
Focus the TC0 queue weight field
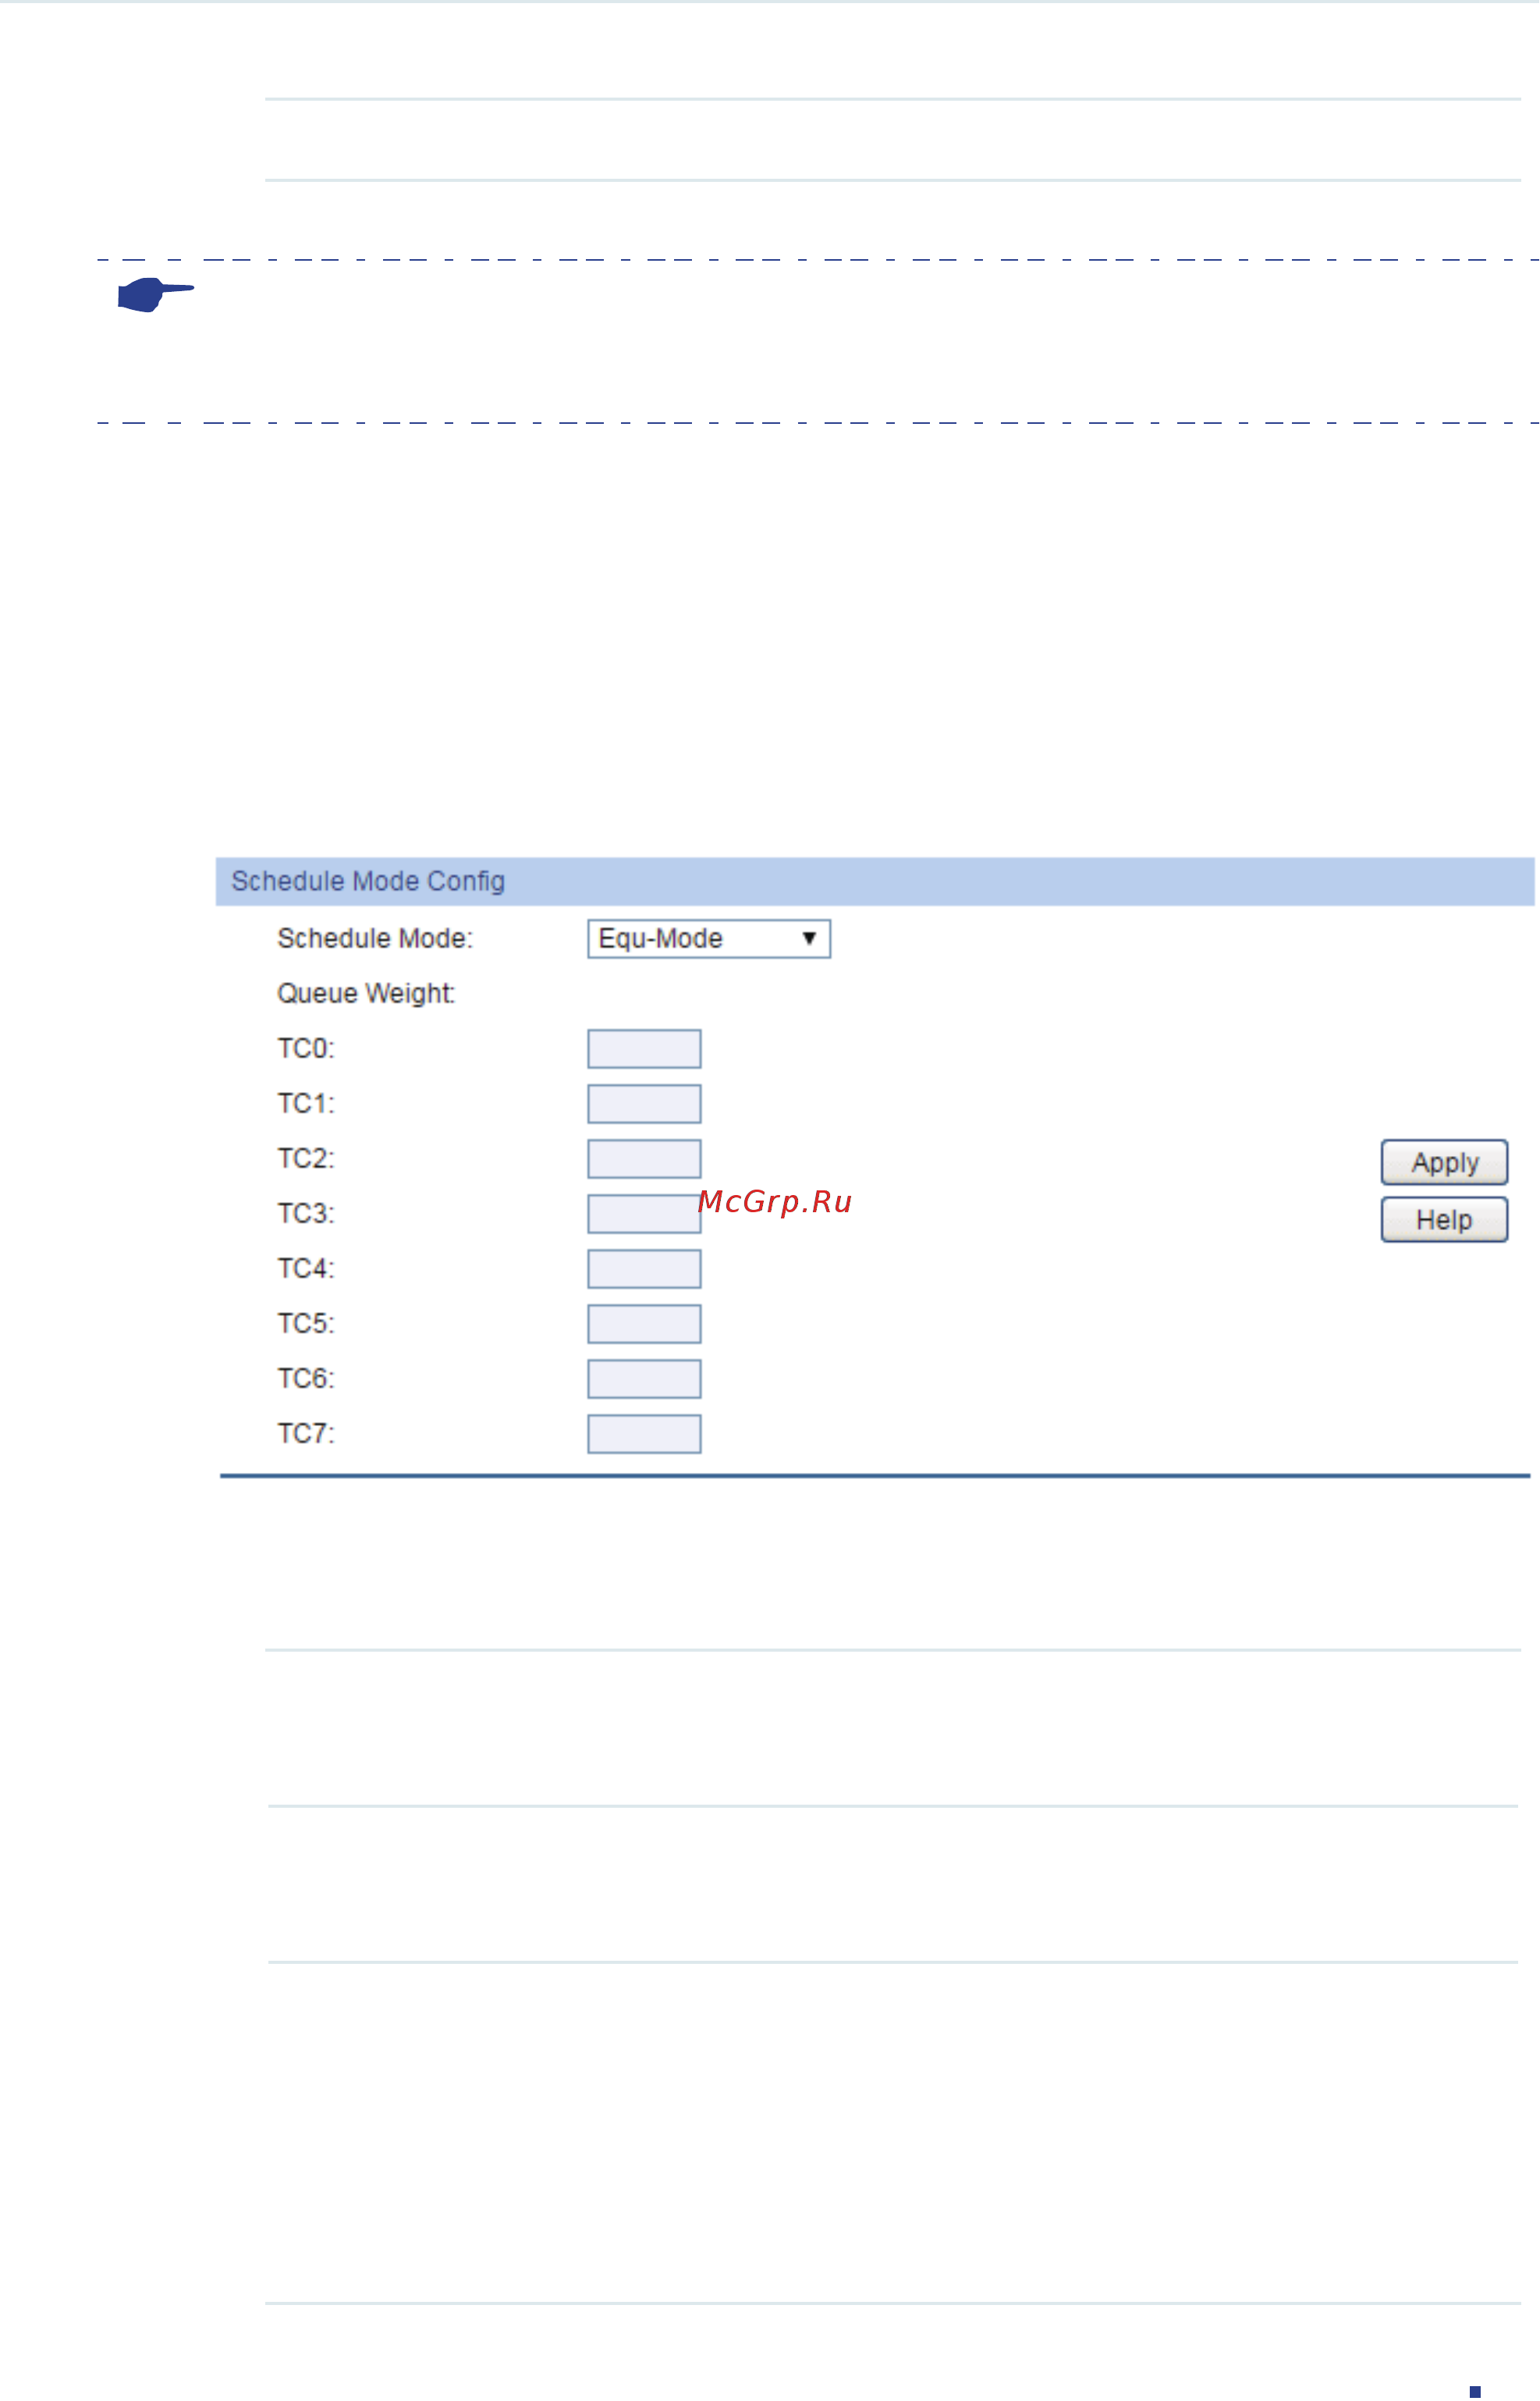(x=644, y=1048)
